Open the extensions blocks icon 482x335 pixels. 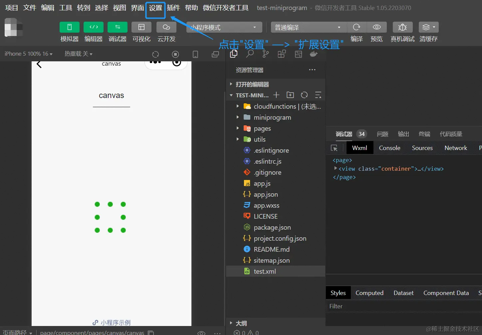point(282,54)
